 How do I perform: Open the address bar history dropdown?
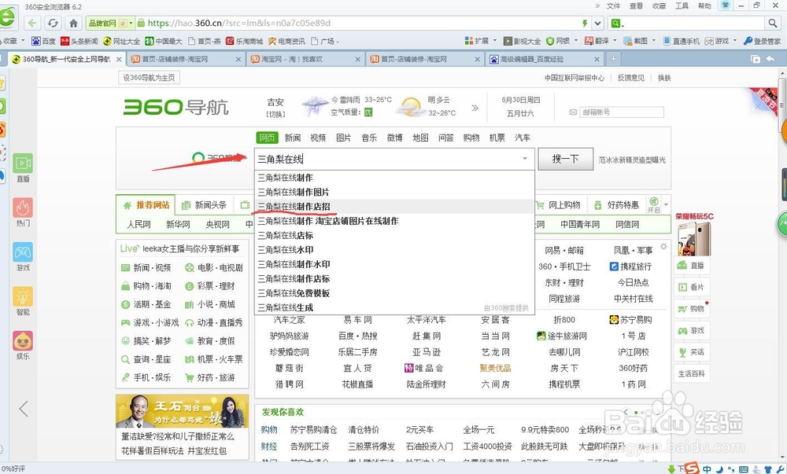598,23
